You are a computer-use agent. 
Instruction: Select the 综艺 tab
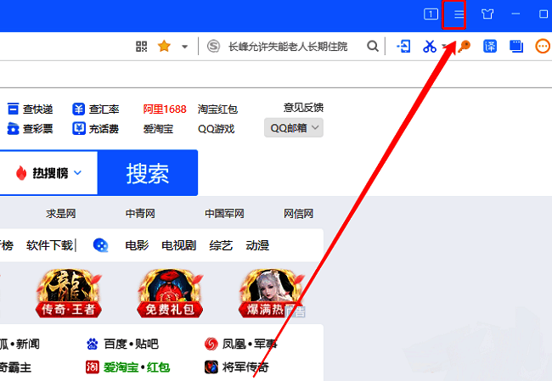coord(221,245)
